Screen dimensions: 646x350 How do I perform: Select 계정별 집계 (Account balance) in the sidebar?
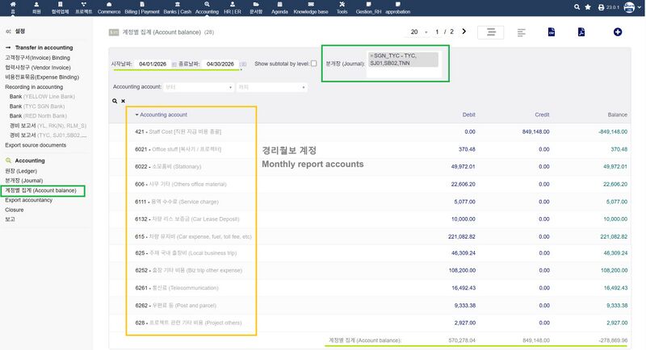(41, 190)
